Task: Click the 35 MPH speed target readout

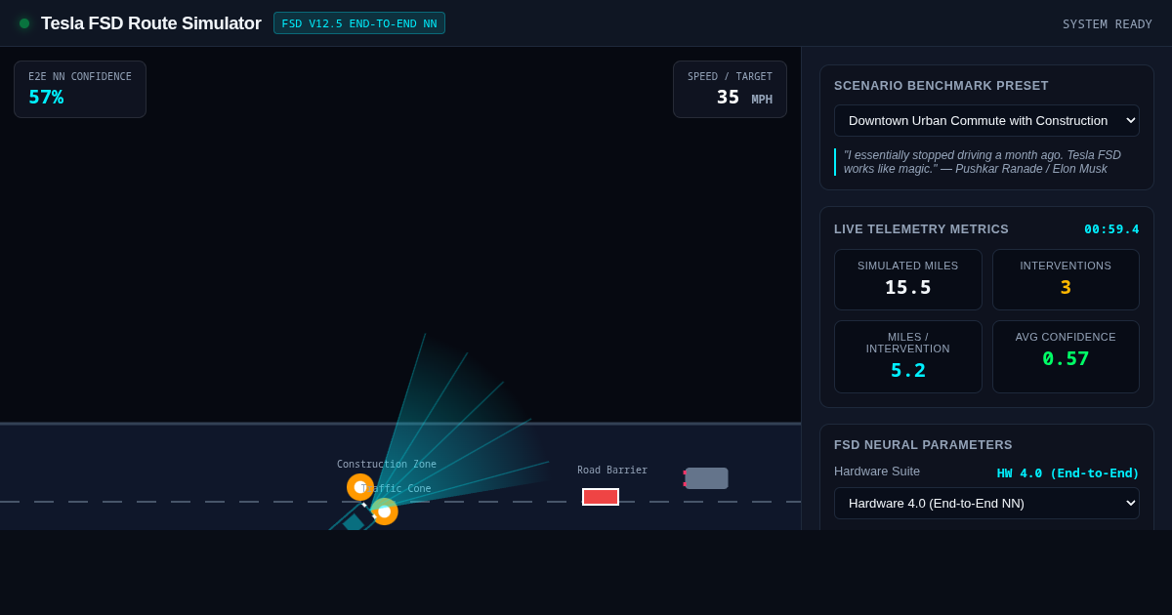Action: (730, 89)
